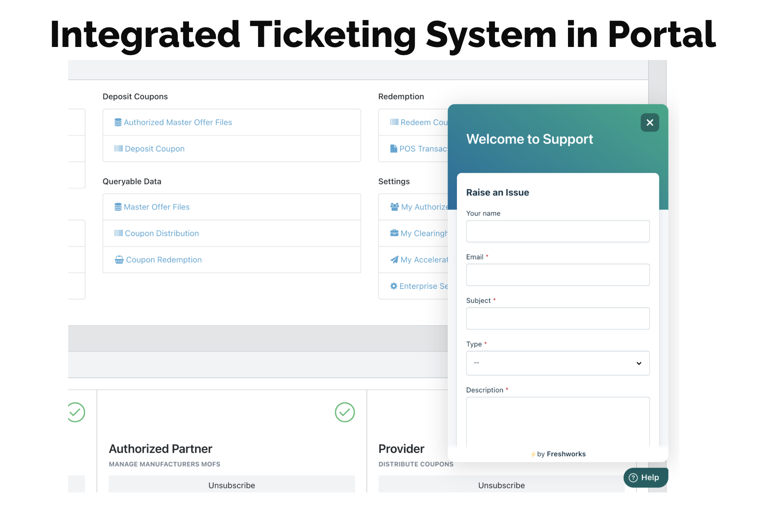
Task: Unsubscribe from the Provider role
Action: pyautogui.click(x=501, y=485)
